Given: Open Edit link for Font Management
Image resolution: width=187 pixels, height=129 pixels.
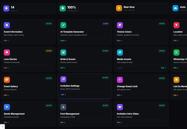Looking at the screenshot, I should (x=63, y=122).
